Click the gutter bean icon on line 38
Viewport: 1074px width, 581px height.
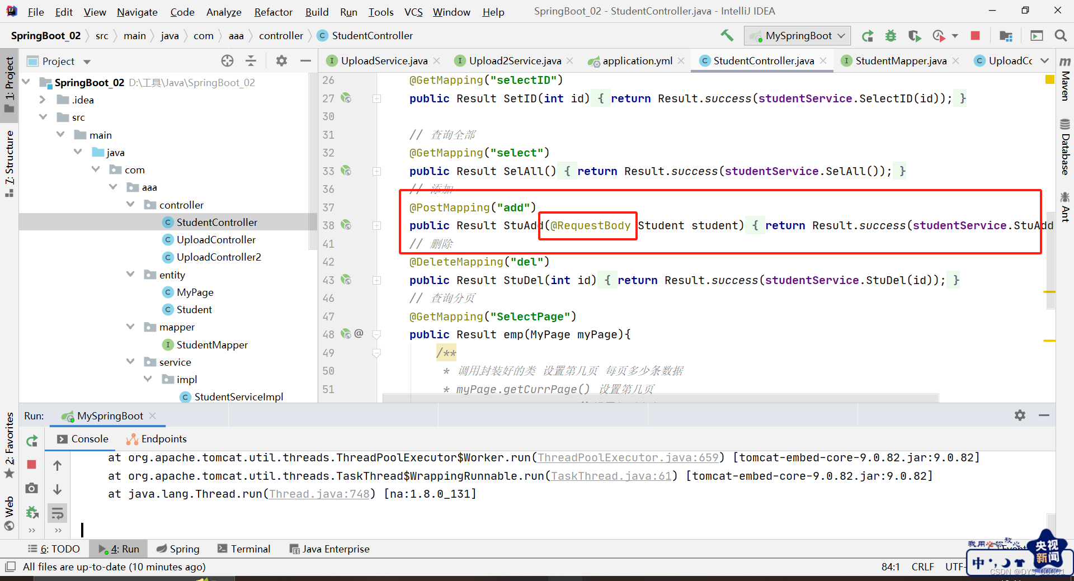click(x=346, y=225)
